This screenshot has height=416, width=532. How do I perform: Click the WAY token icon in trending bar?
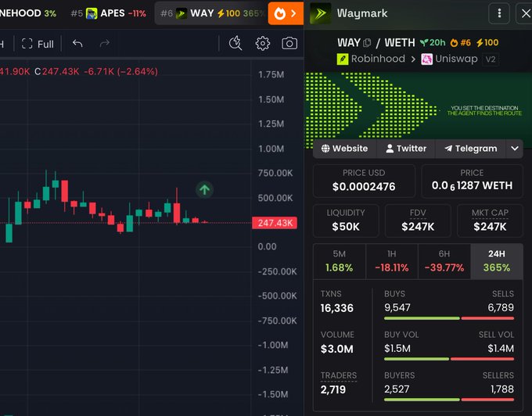coord(182,13)
